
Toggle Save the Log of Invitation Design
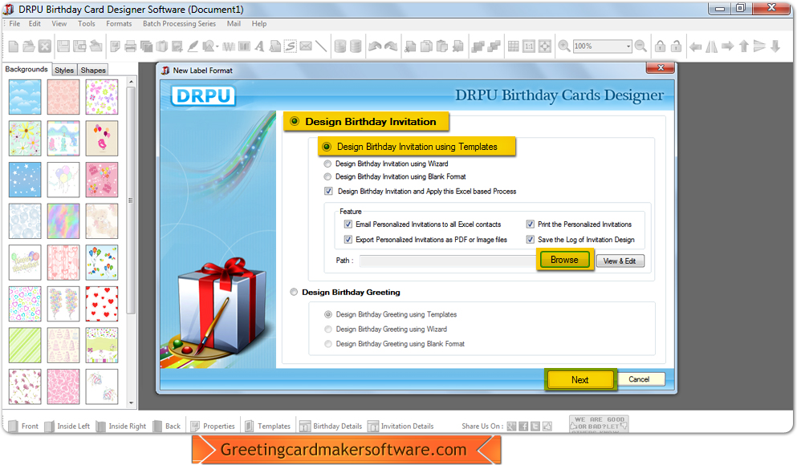coord(531,240)
